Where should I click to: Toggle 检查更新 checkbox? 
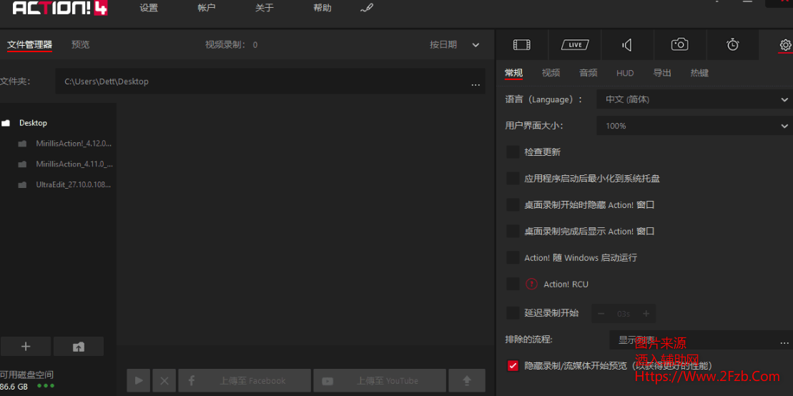coord(513,152)
